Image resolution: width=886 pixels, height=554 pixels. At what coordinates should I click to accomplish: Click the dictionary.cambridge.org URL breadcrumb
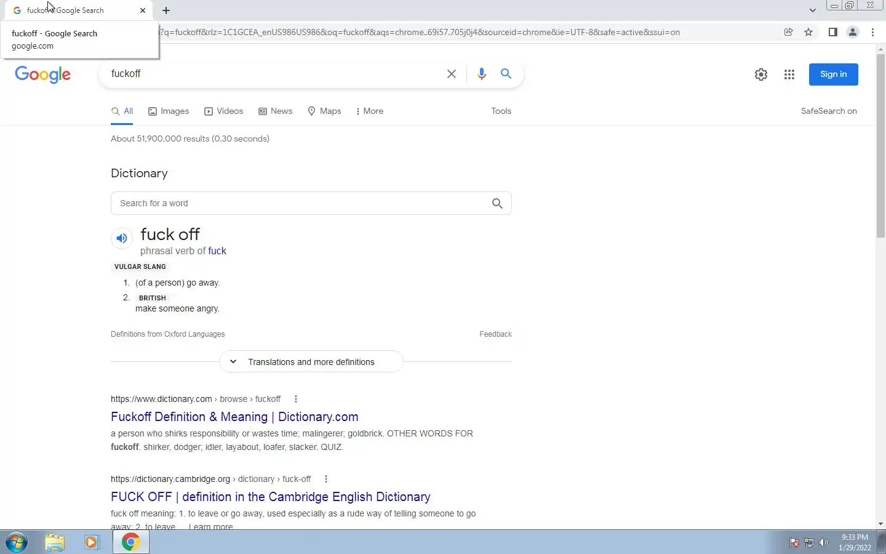(x=211, y=479)
